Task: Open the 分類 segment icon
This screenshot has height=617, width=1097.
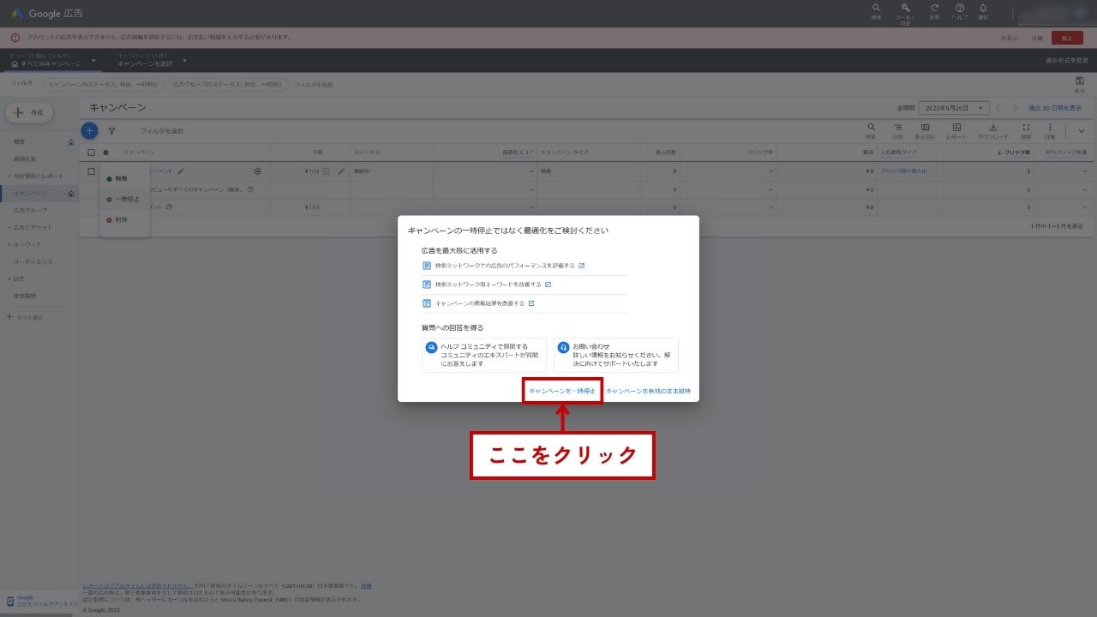Action: [897, 128]
